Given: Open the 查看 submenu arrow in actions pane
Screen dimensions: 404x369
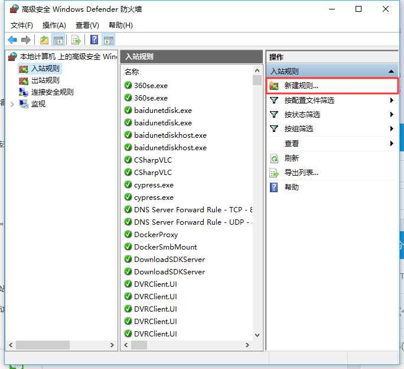Looking at the screenshot, I should [392, 143].
